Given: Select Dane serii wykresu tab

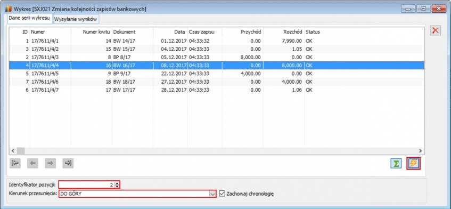Looking at the screenshot, I should [29, 19].
